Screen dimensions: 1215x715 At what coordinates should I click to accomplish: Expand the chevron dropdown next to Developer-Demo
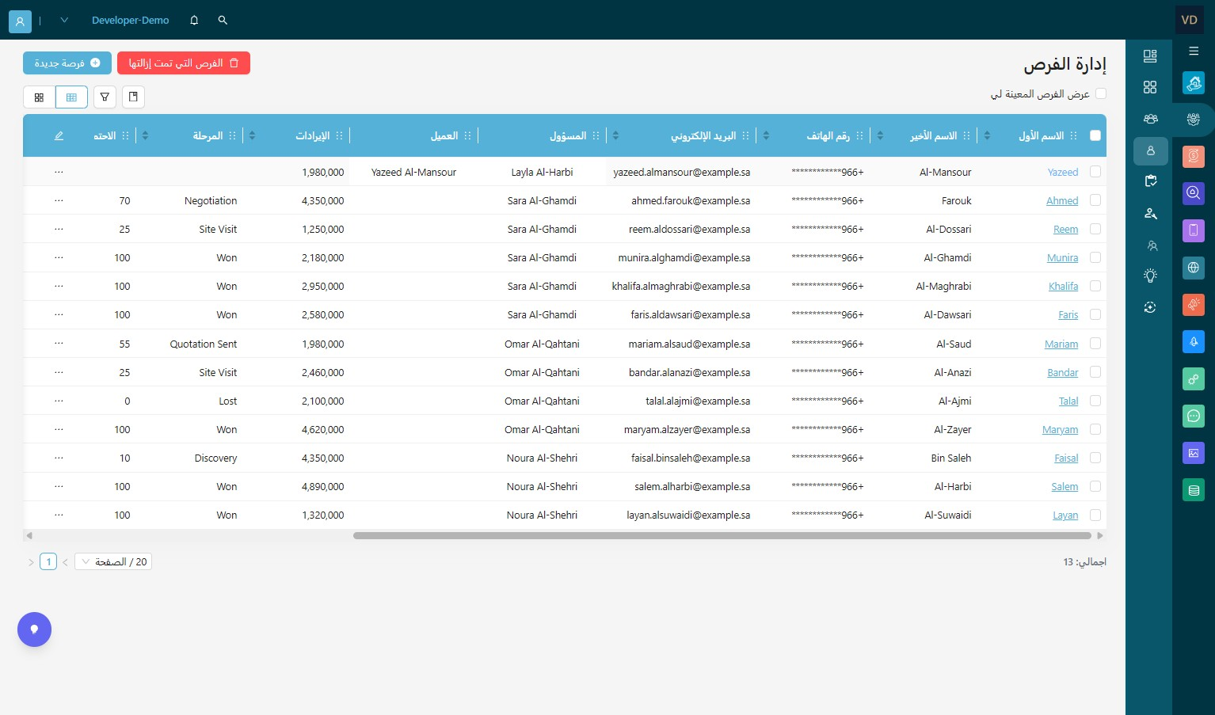pyautogui.click(x=64, y=20)
